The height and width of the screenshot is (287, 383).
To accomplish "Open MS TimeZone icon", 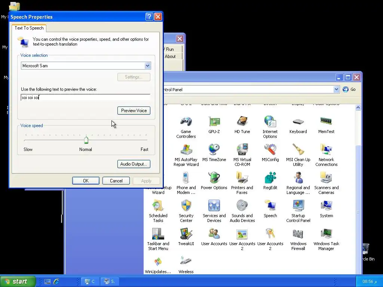I will click(x=214, y=153).
